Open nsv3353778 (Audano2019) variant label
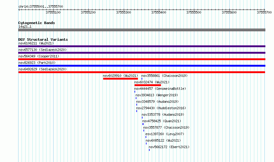Viewport: 274px width, 162px height. point(163,114)
